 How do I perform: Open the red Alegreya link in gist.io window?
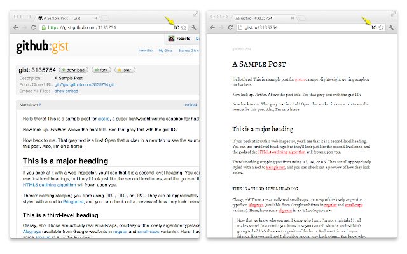(256, 205)
